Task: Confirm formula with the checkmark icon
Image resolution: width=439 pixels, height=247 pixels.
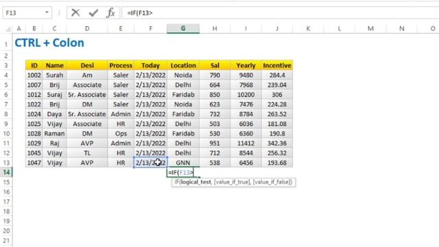Action: (93, 13)
